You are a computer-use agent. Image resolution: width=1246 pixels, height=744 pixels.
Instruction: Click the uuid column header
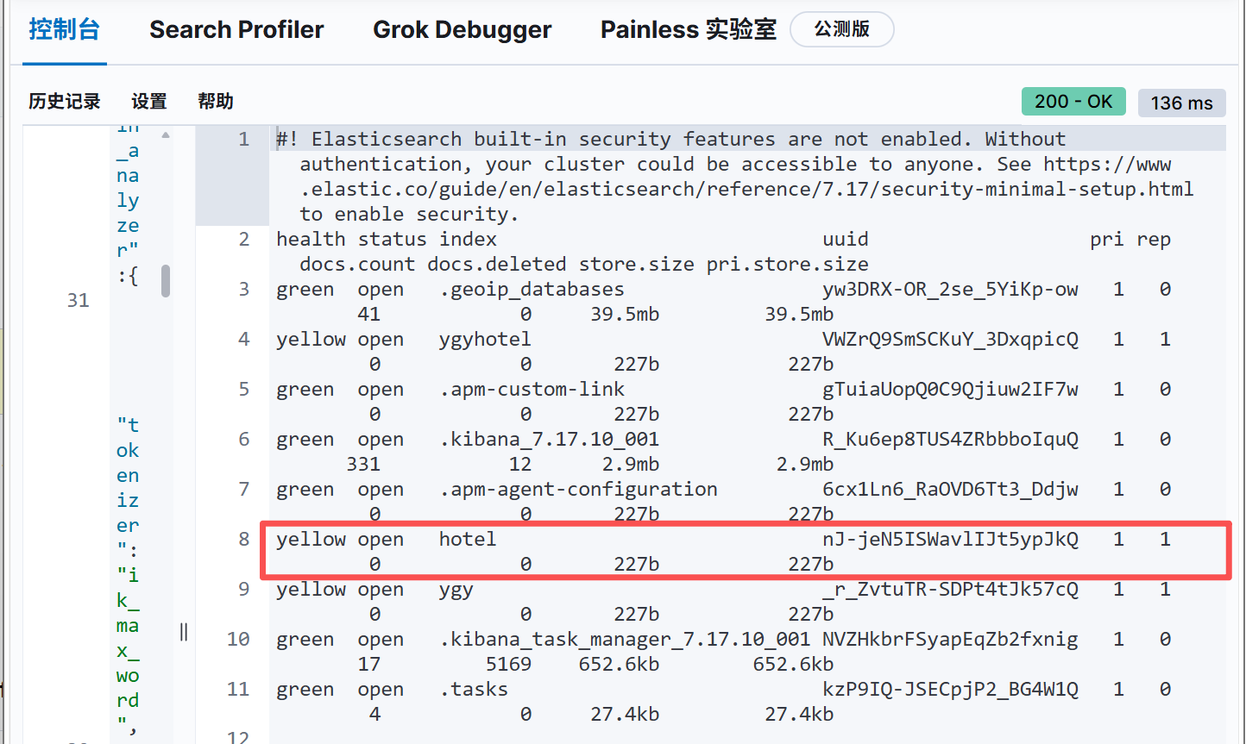point(846,239)
